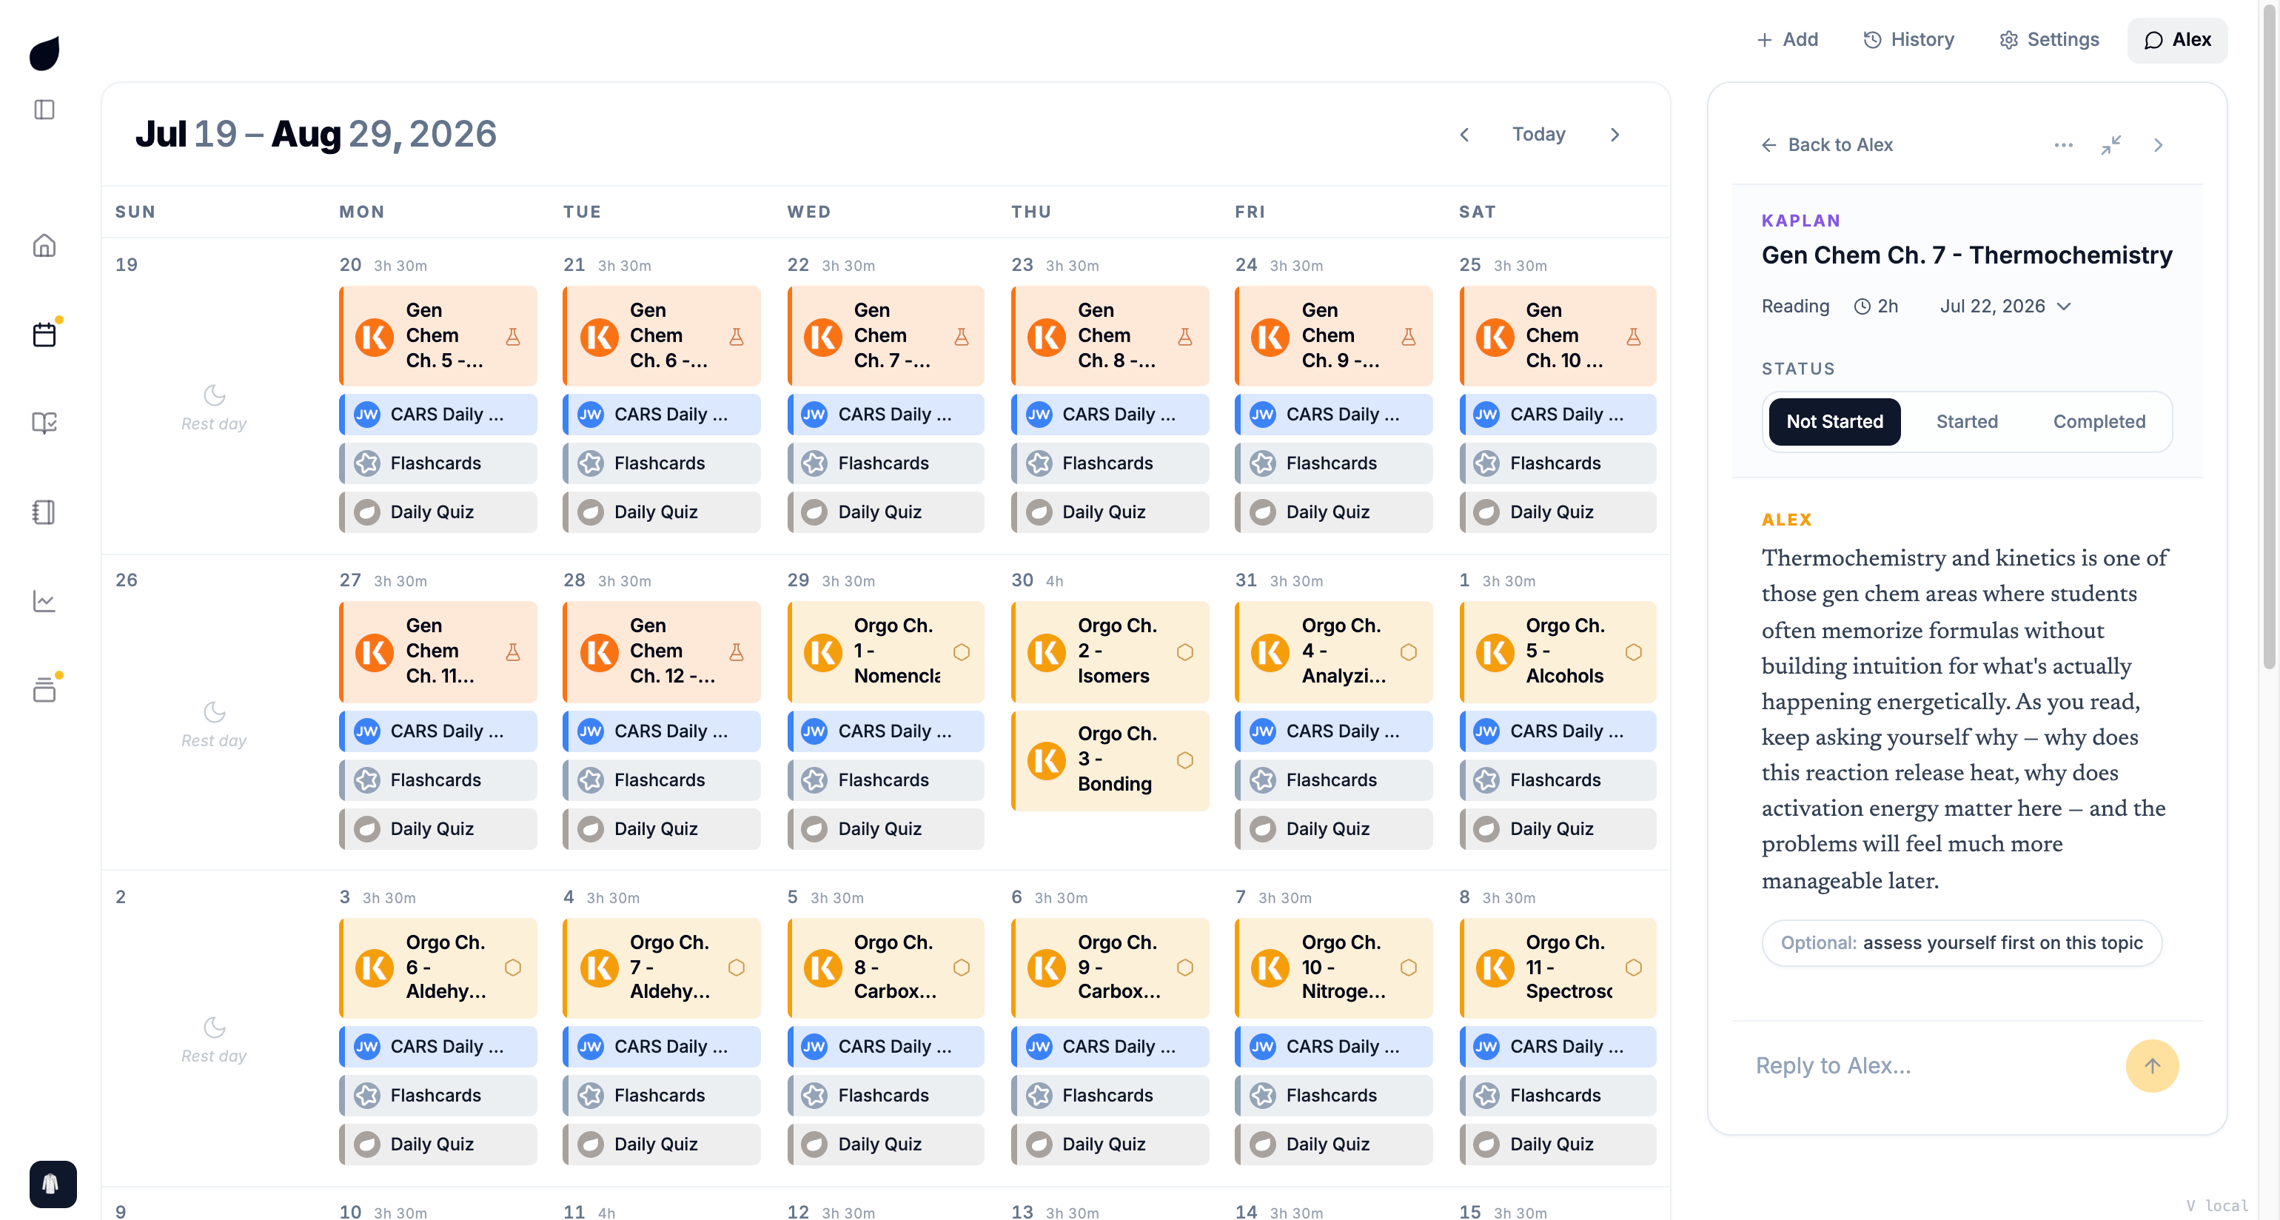Set status to Not Started
The width and height of the screenshot is (2280, 1220).
(x=1834, y=422)
